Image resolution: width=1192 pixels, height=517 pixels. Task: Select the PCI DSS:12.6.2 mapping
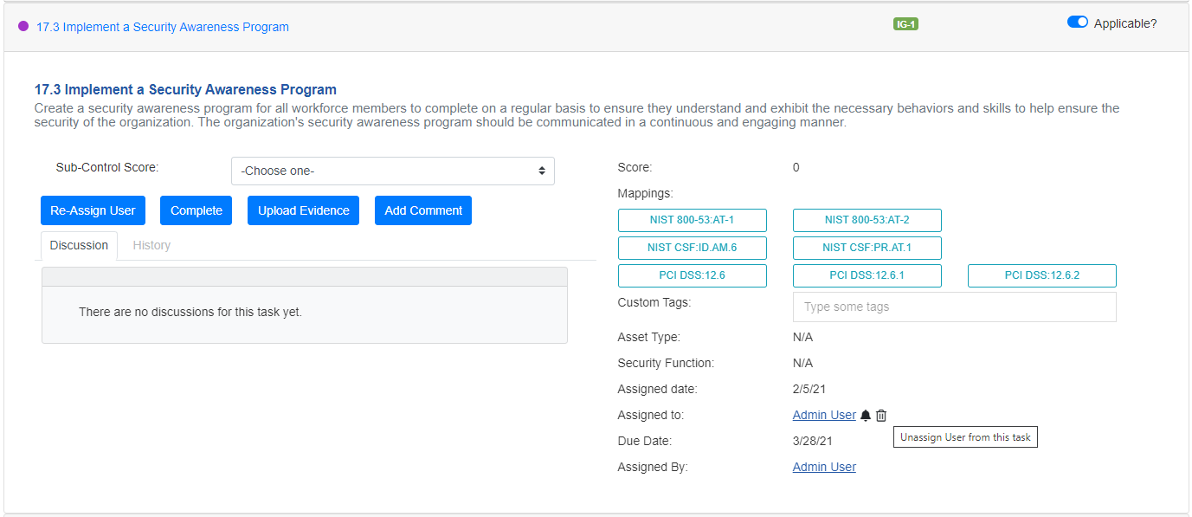pos(1041,275)
